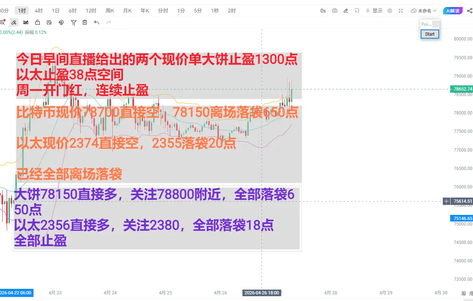Open the filter funnel icon
The image size is (473, 301).
tap(74, 23)
